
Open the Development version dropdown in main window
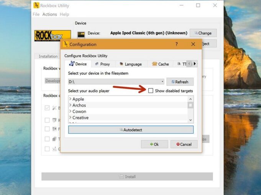[x=53, y=81]
